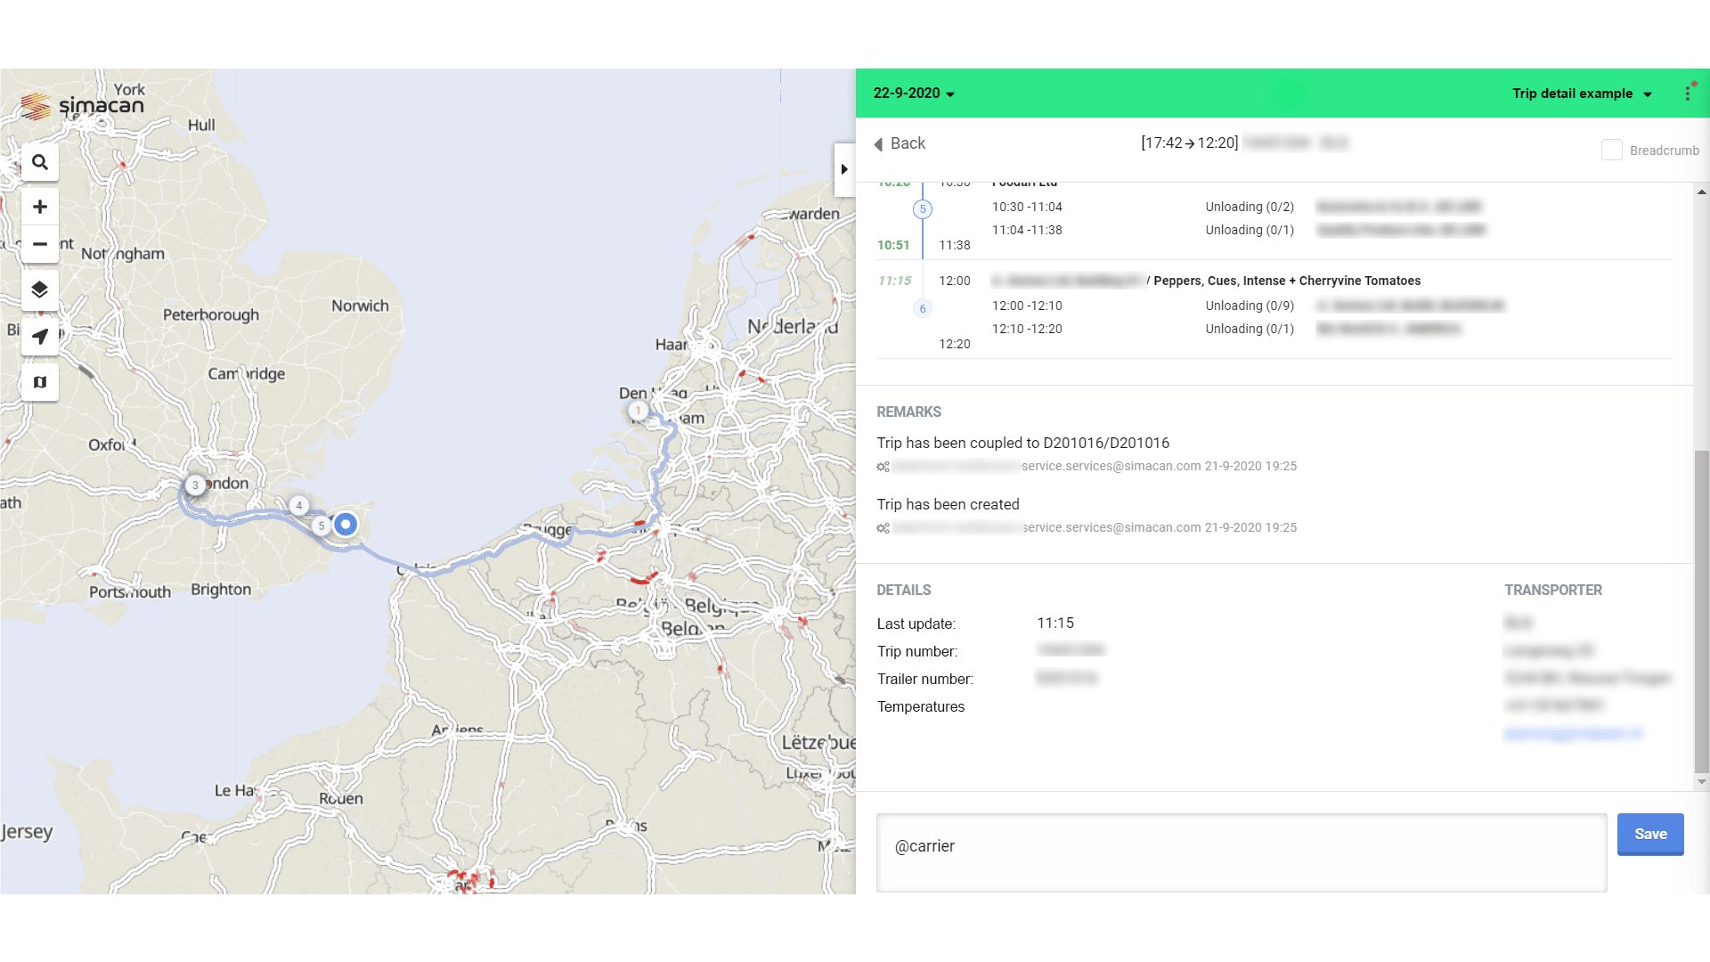Image resolution: width=1710 pixels, height=962 pixels.
Task: Click the scrollbar down arrow
Action: [x=1701, y=782]
